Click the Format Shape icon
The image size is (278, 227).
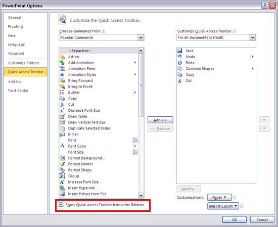[62, 170]
